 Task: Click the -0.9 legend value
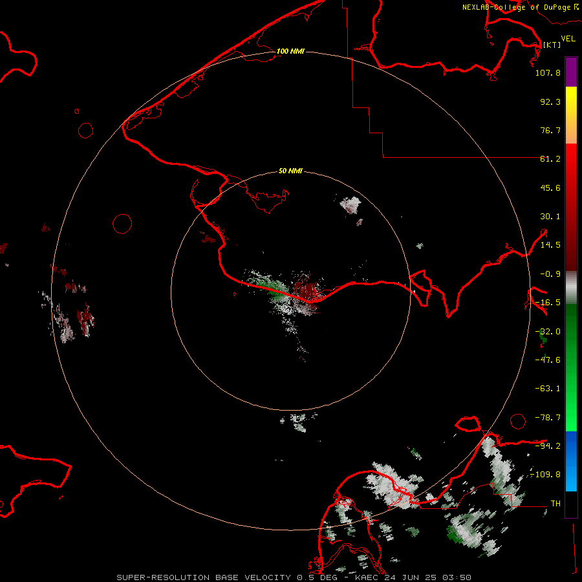tap(550, 274)
